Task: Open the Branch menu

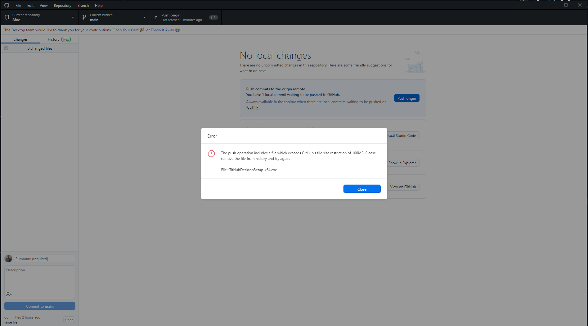Action: tap(83, 5)
